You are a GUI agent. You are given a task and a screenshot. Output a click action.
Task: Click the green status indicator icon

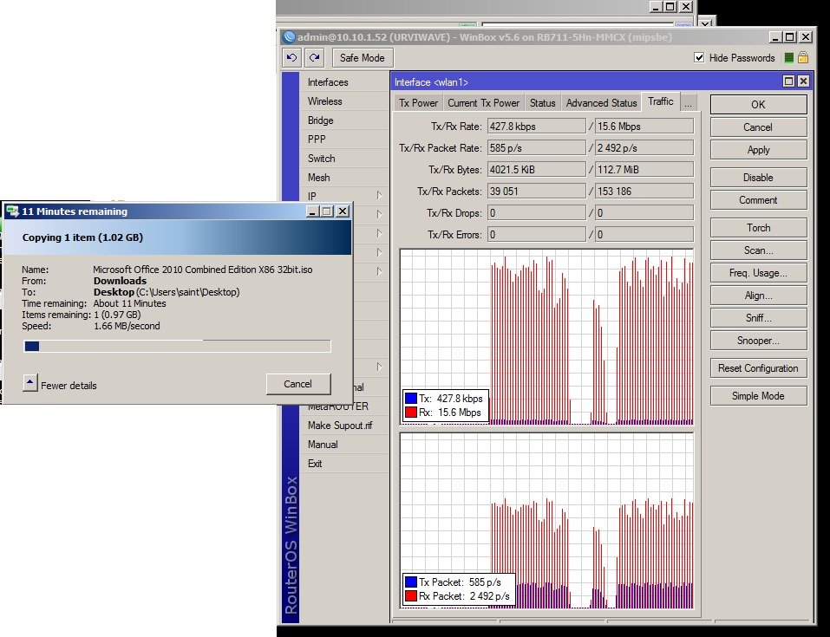(788, 58)
